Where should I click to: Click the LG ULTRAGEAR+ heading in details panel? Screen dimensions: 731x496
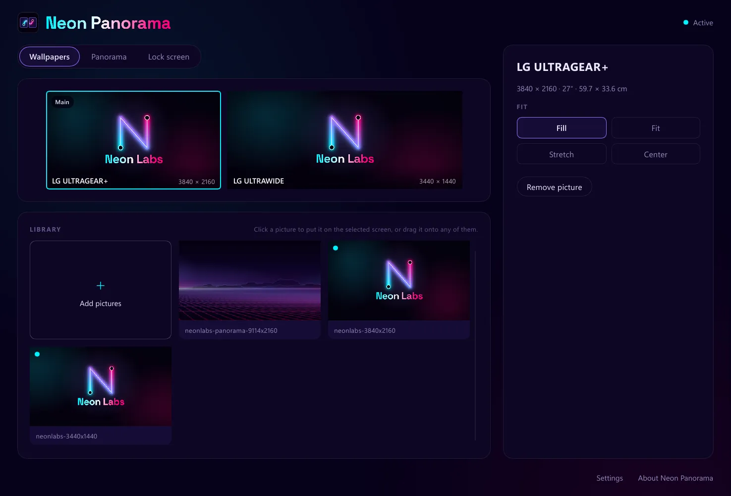click(x=562, y=67)
